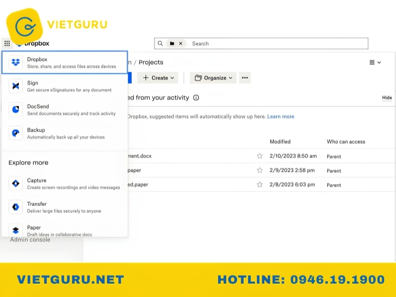Click the folder filter chip icon
Screen dimensions: 396x297
click(x=172, y=44)
